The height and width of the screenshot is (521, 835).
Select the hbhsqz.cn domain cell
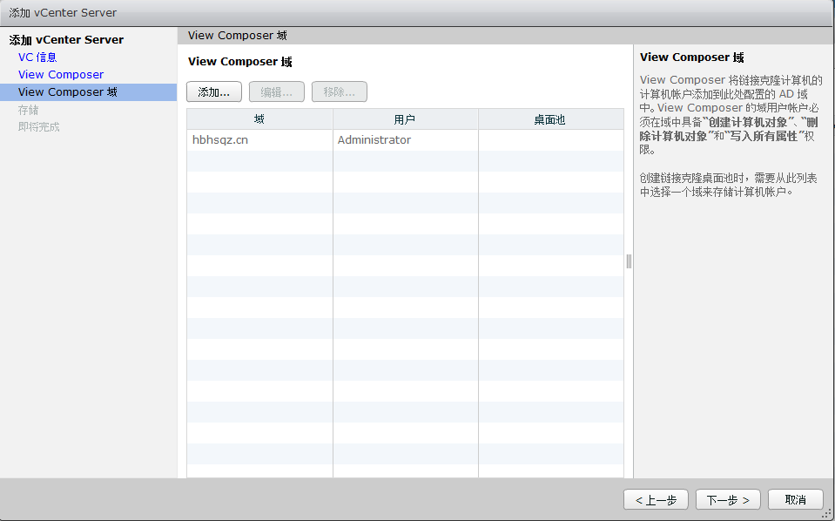[259, 140]
